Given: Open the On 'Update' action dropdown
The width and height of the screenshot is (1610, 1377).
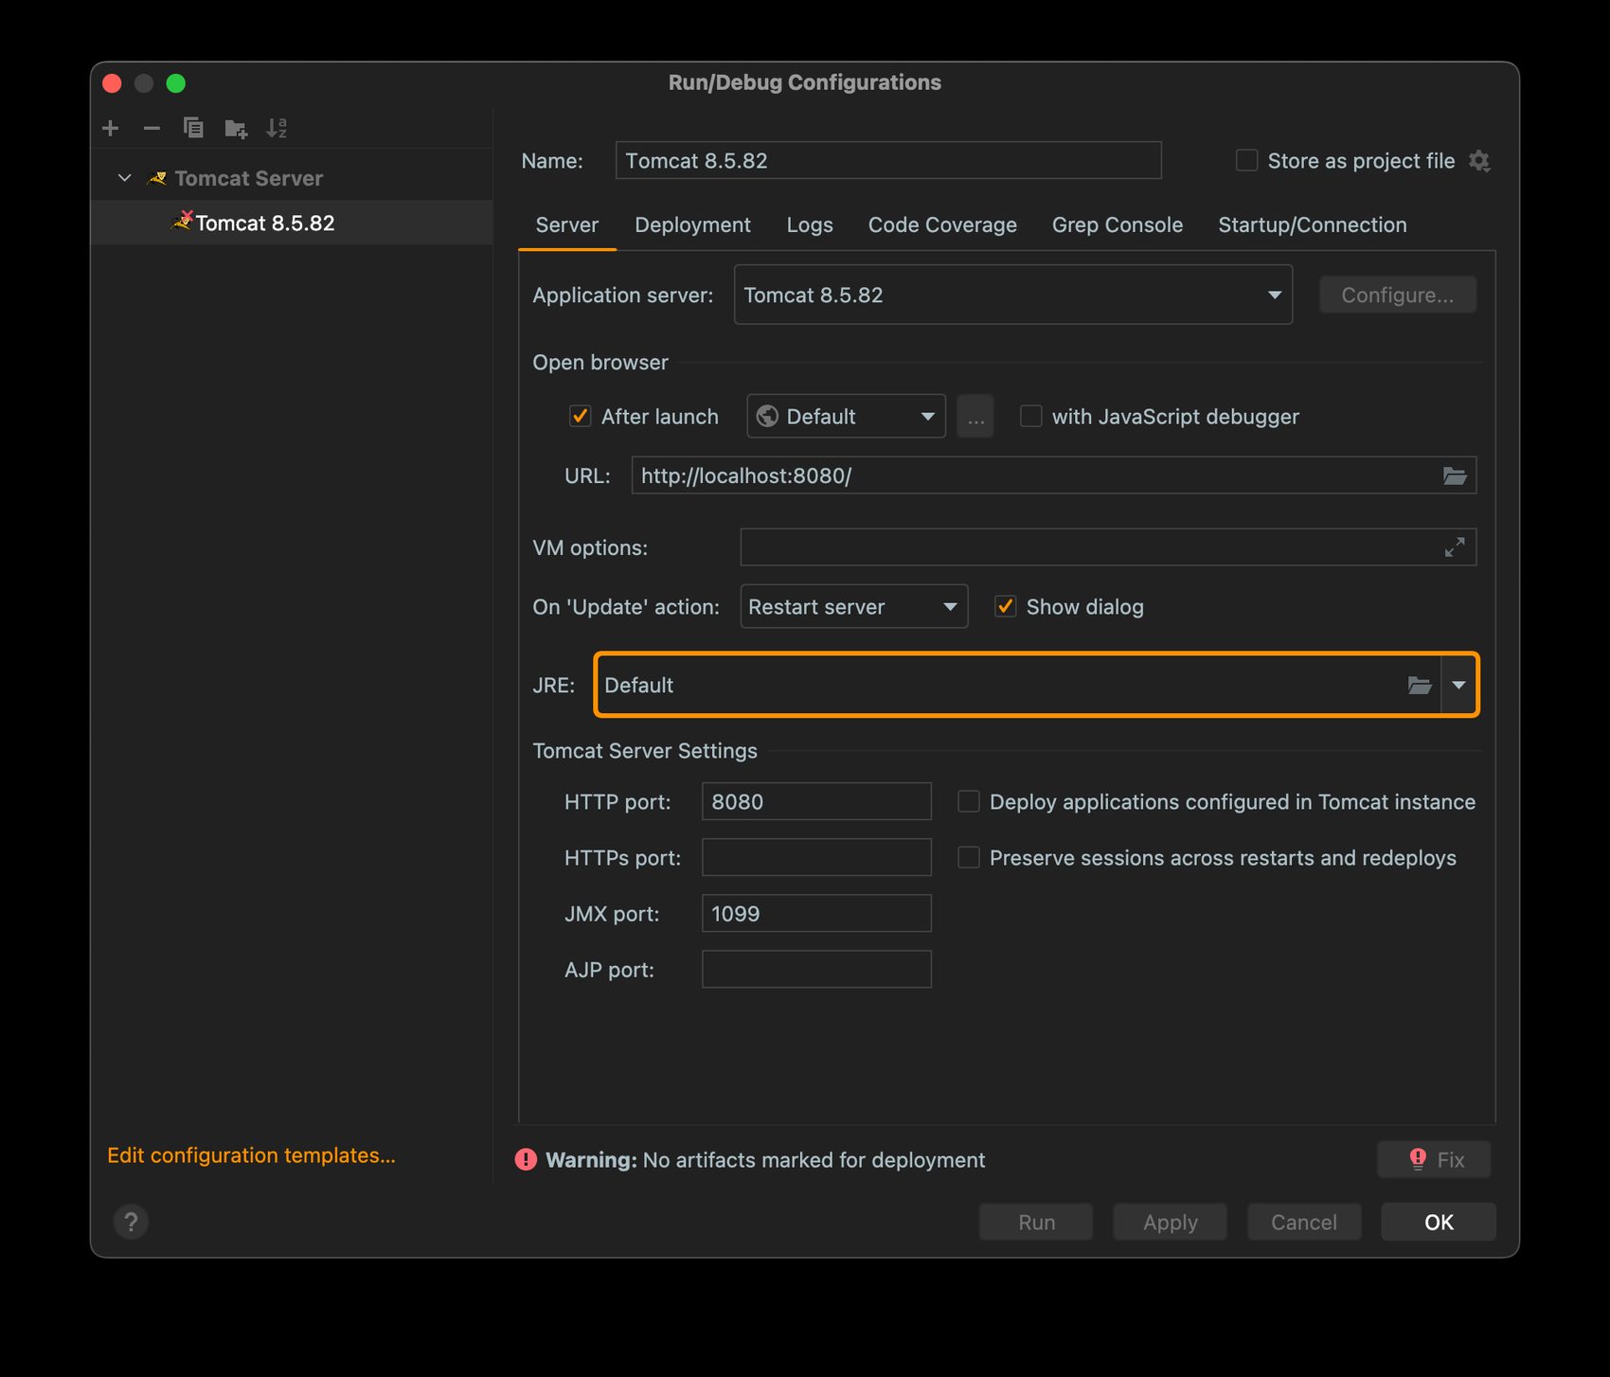Looking at the screenshot, I should (853, 607).
